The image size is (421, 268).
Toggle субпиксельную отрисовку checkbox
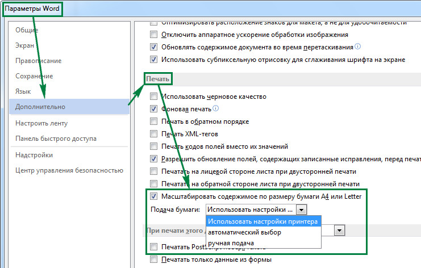point(153,59)
